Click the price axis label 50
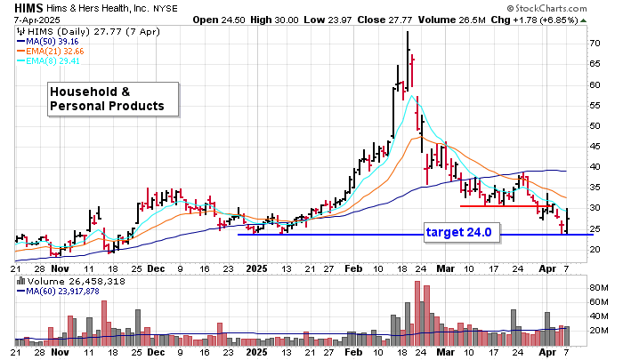 595,126
